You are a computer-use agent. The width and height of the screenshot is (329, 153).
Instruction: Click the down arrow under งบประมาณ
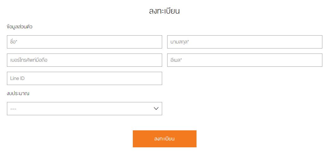click(156, 109)
